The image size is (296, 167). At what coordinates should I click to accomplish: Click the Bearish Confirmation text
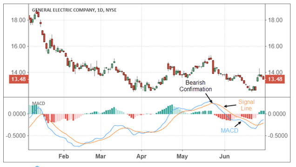tap(195, 86)
